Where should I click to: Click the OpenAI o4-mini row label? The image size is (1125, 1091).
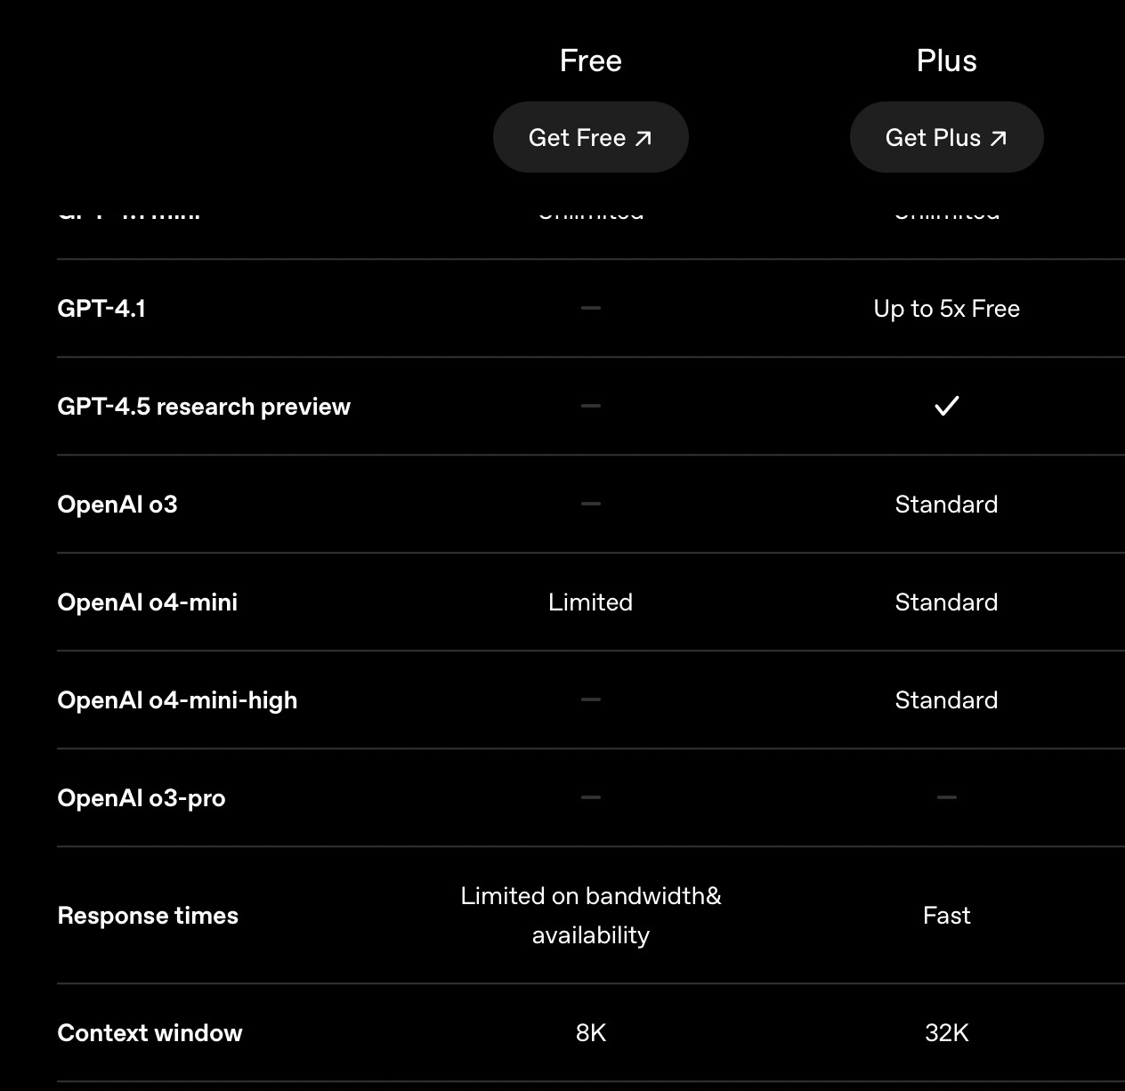148,602
